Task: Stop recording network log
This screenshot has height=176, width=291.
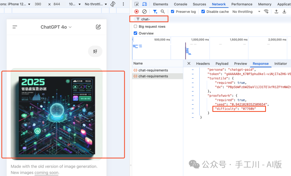Action: coord(137,12)
